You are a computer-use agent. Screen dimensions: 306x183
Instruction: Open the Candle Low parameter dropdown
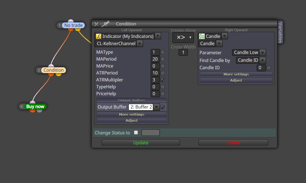pyautogui.click(x=263, y=53)
